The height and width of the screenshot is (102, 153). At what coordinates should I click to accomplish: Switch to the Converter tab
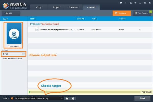point(74,7)
